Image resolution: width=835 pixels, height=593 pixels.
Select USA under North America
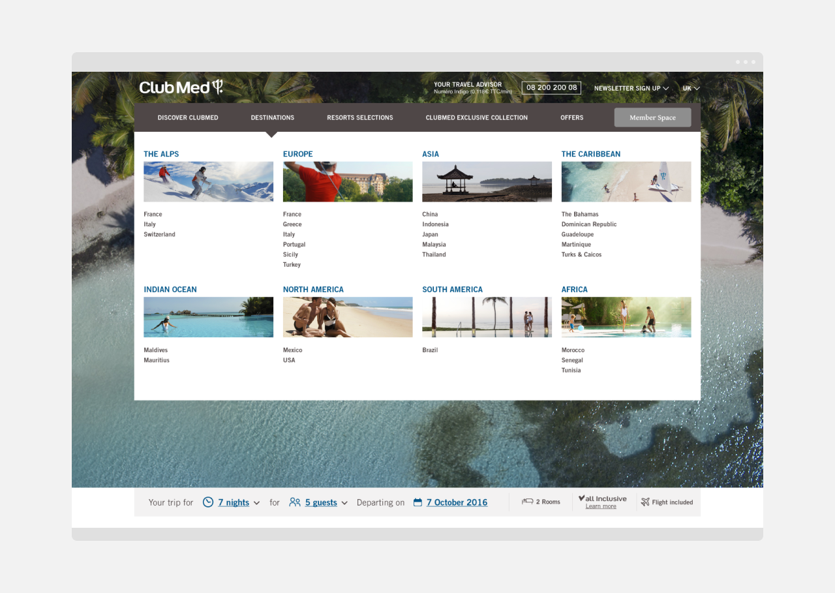pyautogui.click(x=289, y=360)
